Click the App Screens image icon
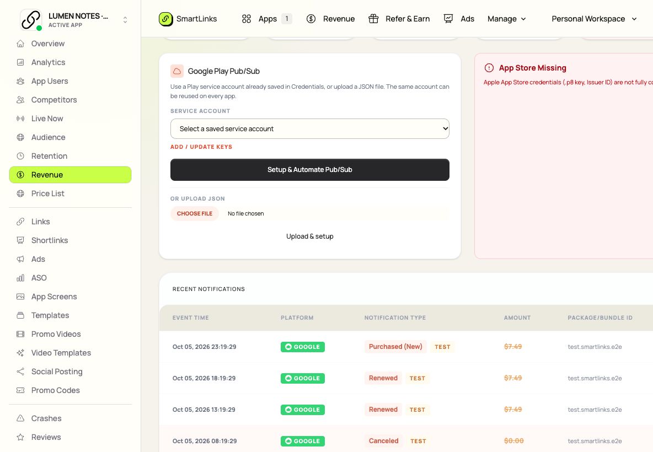 coord(20,297)
